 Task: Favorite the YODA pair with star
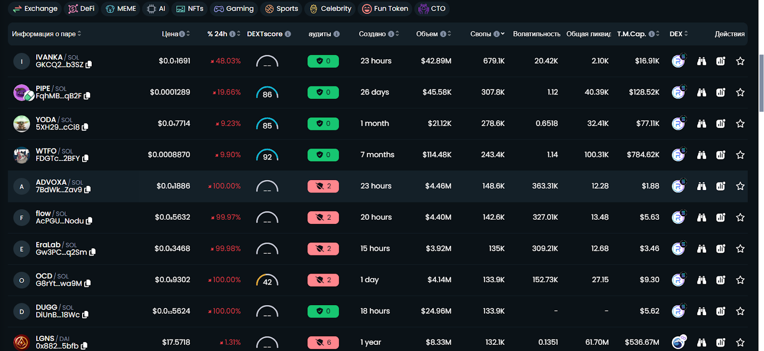[740, 124]
